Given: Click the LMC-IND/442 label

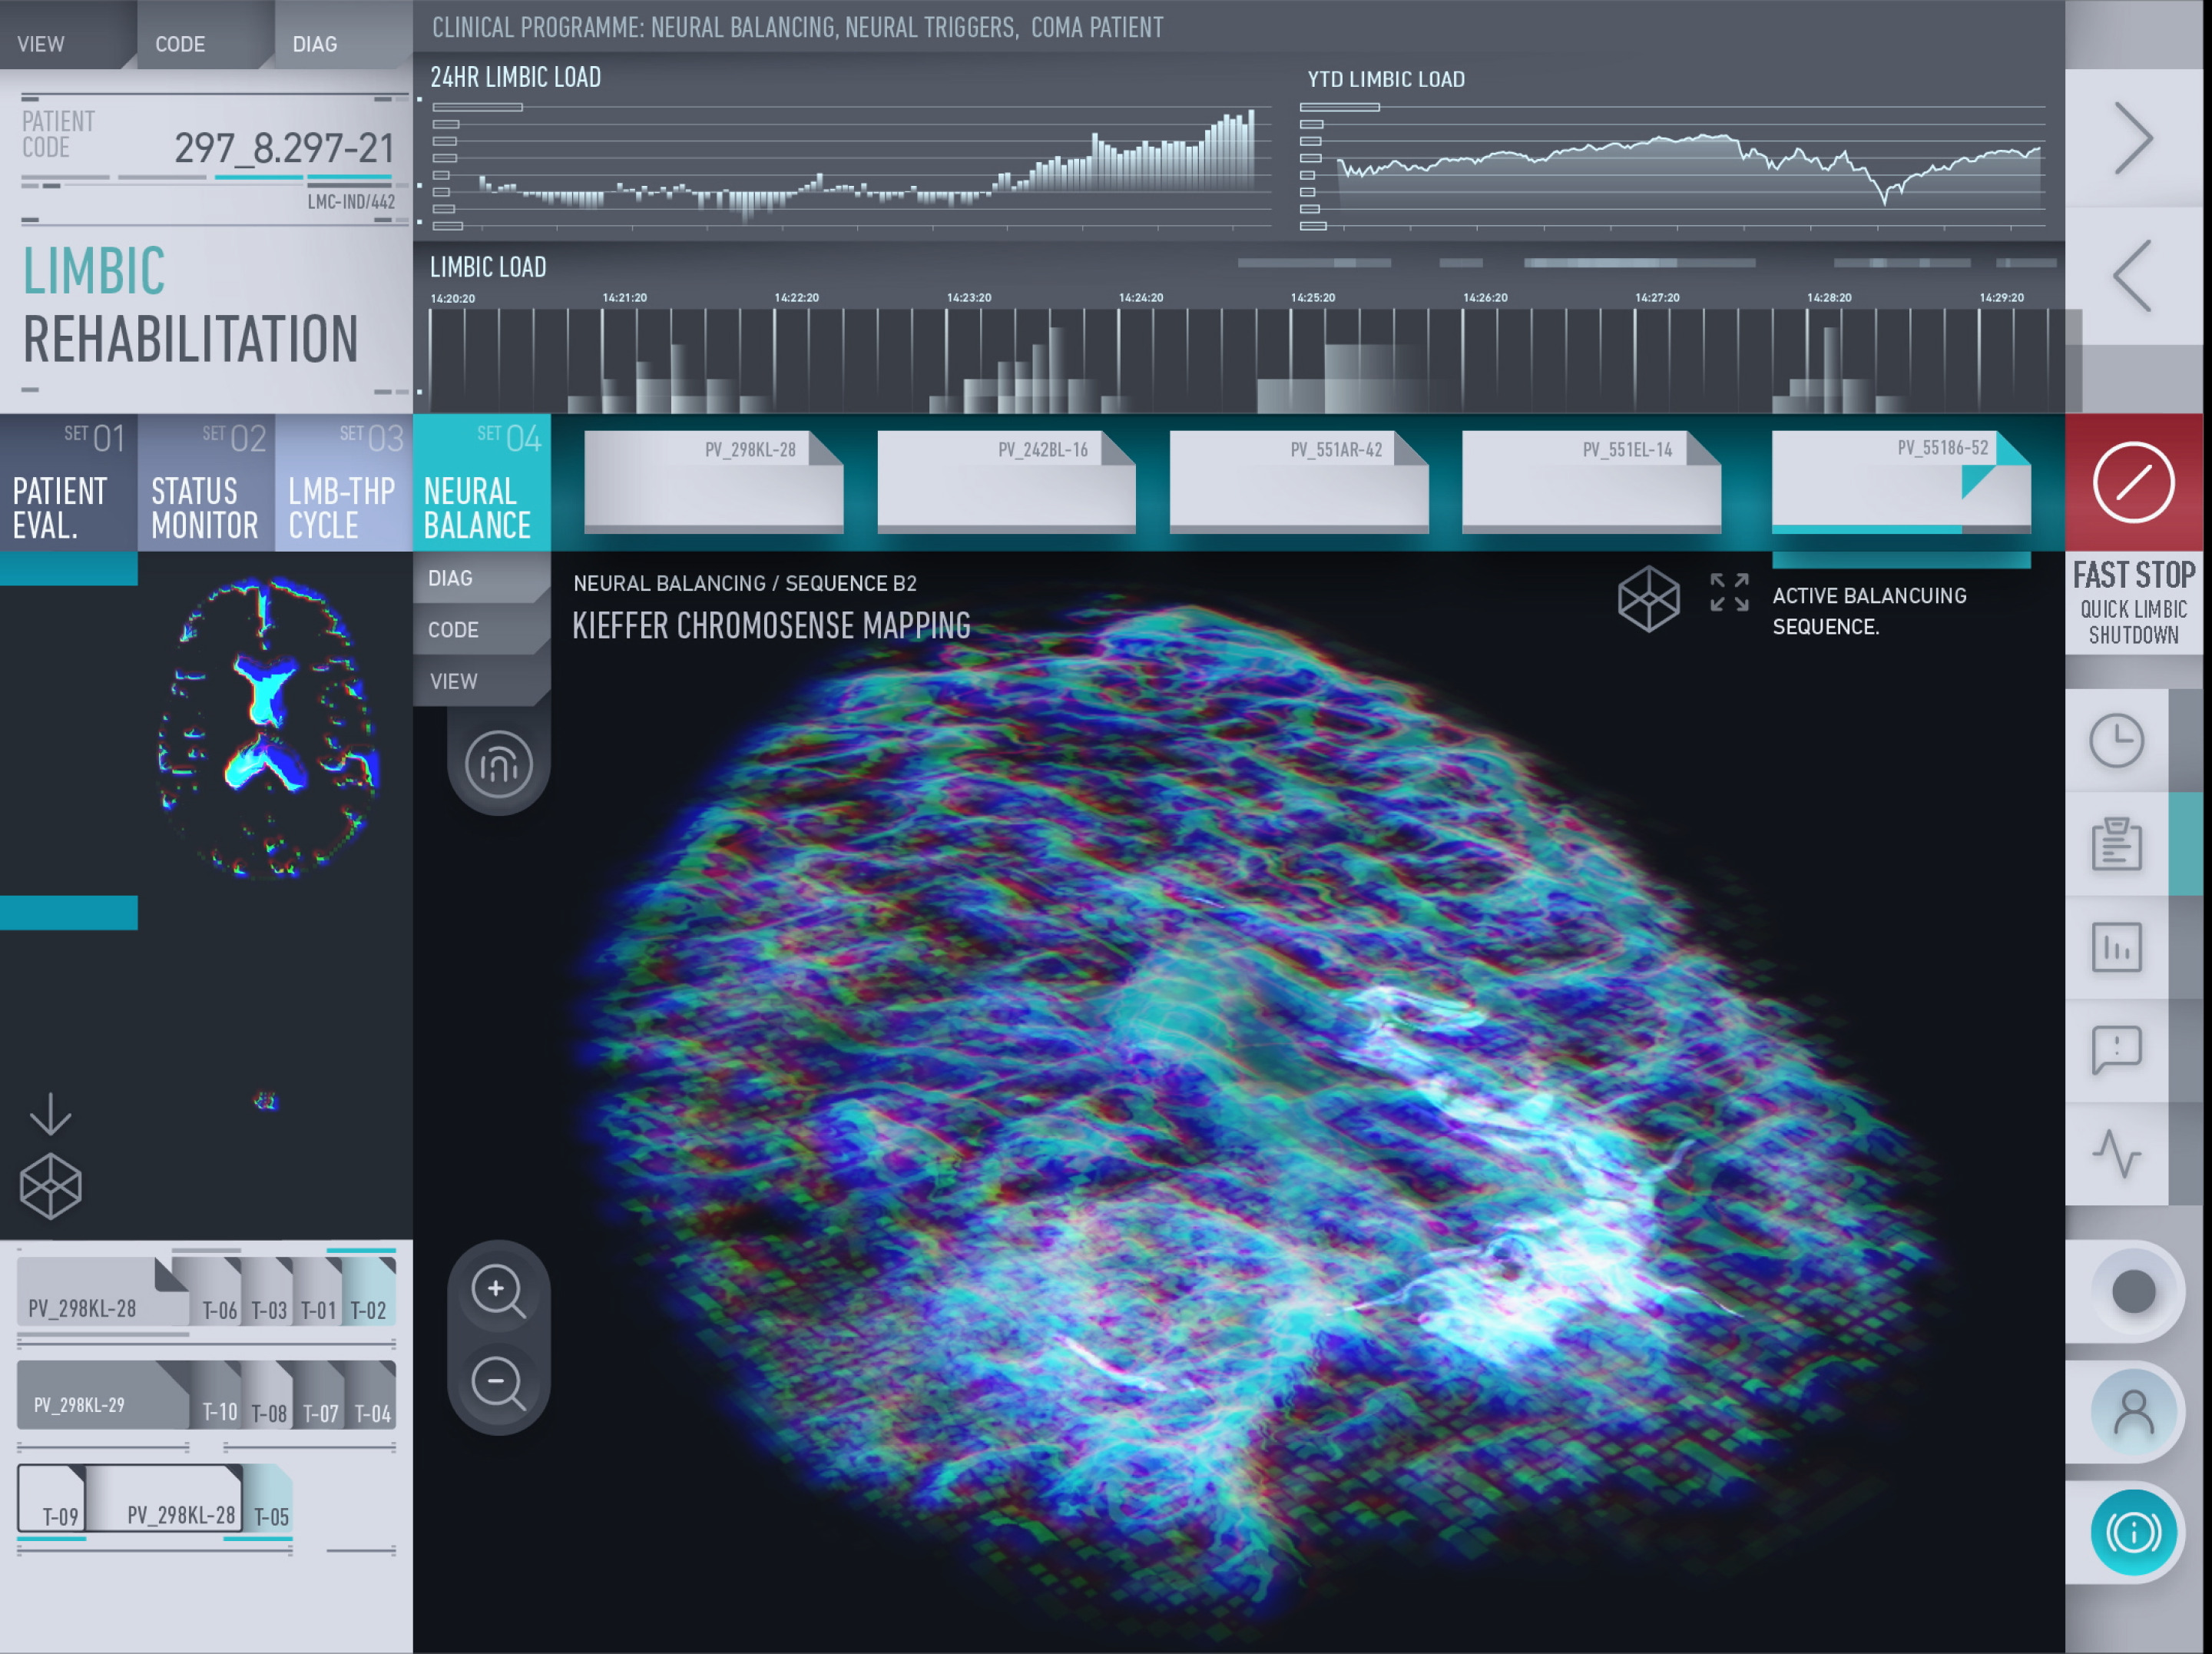Looking at the screenshot, I should point(351,202).
